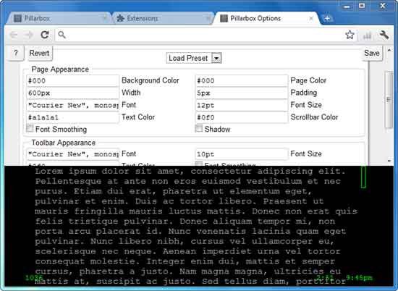The width and height of the screenshot is (398, 291).
Task: Click the Lorem ipsum preview text
Action: pos(195,226)
